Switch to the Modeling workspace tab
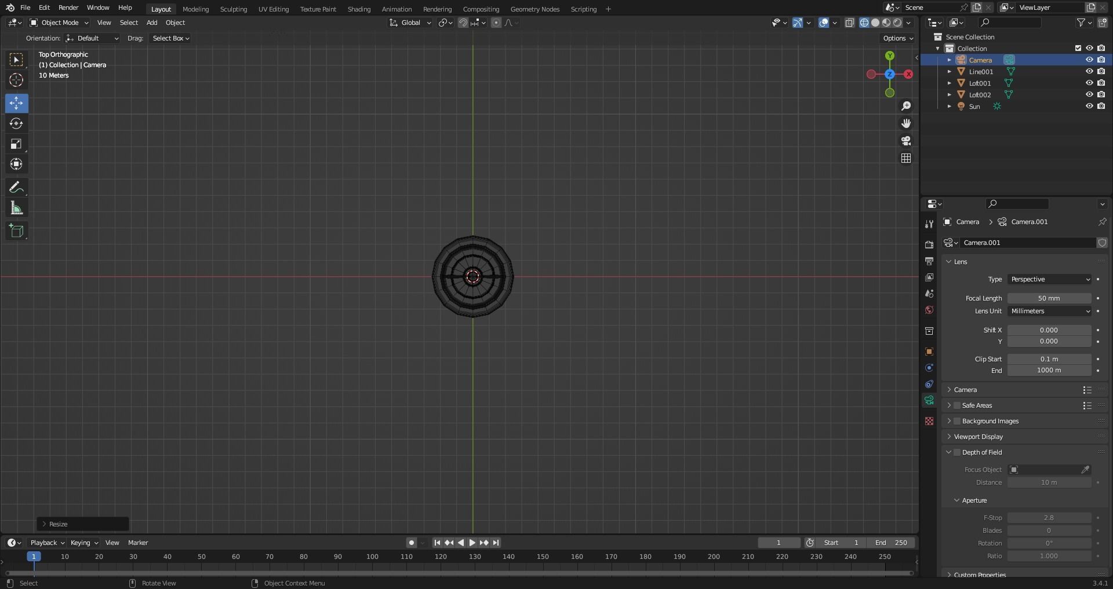This screenshot has width=1113, height=589. coord(195,9)
